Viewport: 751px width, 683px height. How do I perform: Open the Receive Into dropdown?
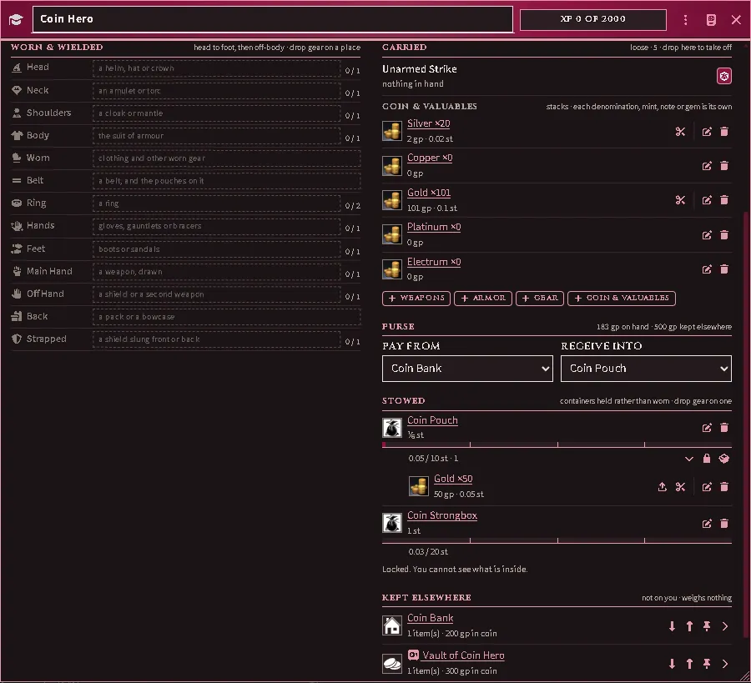click(x=646, y=369)
